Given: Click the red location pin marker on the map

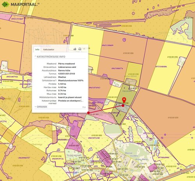Looking at the screenshot, I should (124, 100).
